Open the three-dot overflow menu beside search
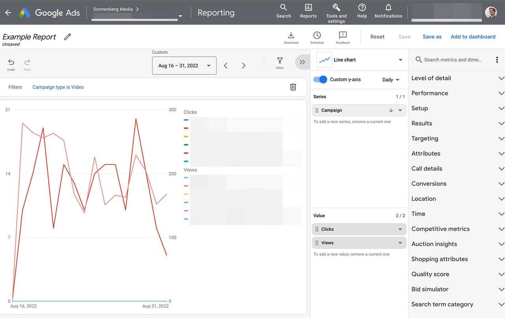This screenshot has width=505, height=318. pos(497,60)
